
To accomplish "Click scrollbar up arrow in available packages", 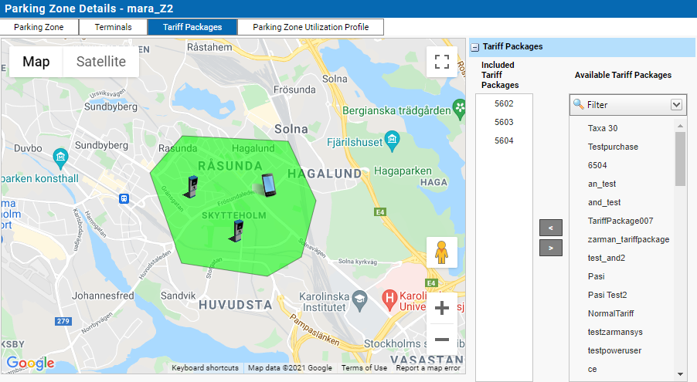I will 680,126.
